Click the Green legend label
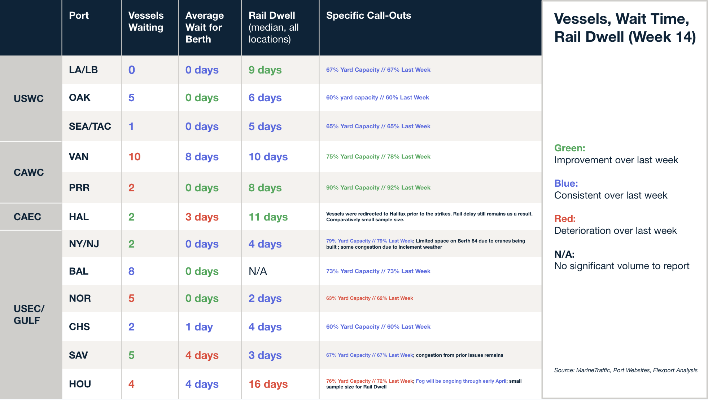 569,148
